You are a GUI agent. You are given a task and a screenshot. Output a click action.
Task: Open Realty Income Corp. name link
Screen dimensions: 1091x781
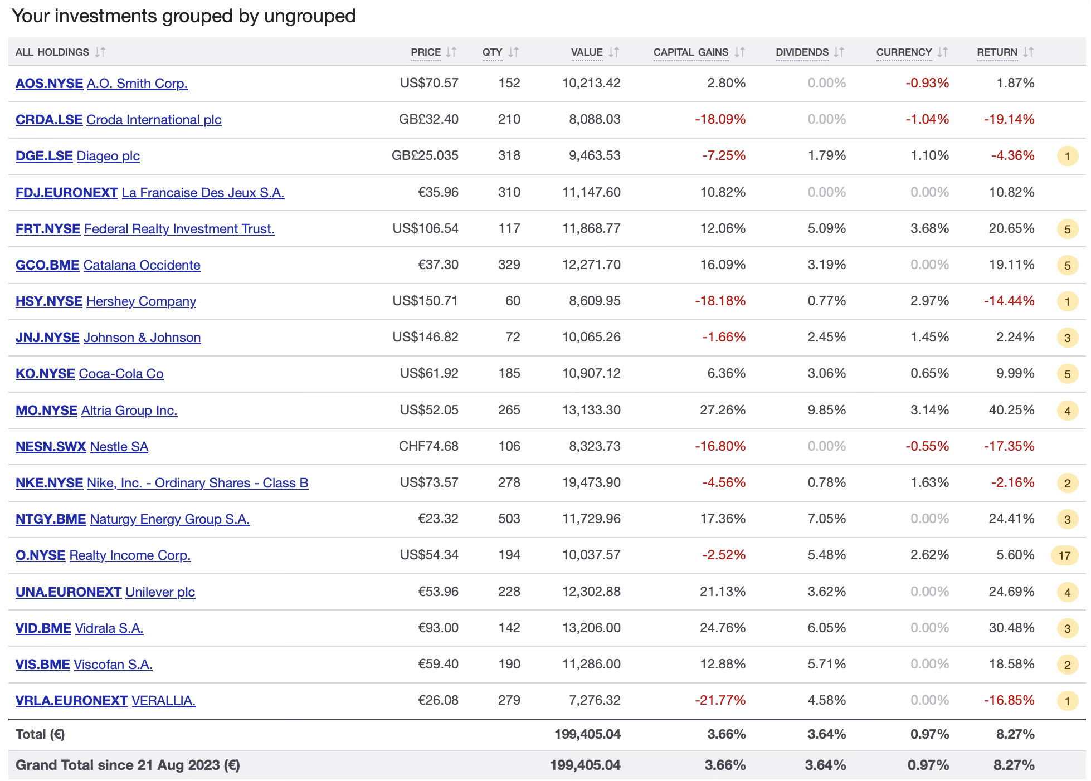tap(130, 555)
